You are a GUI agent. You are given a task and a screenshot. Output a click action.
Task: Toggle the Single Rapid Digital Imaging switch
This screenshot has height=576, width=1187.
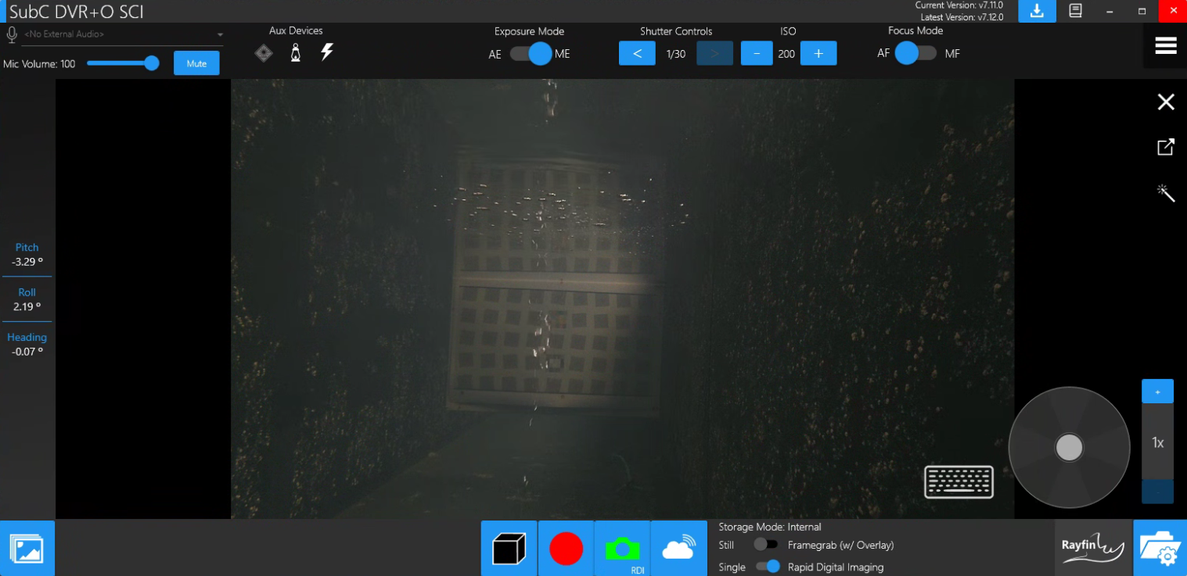768,567
